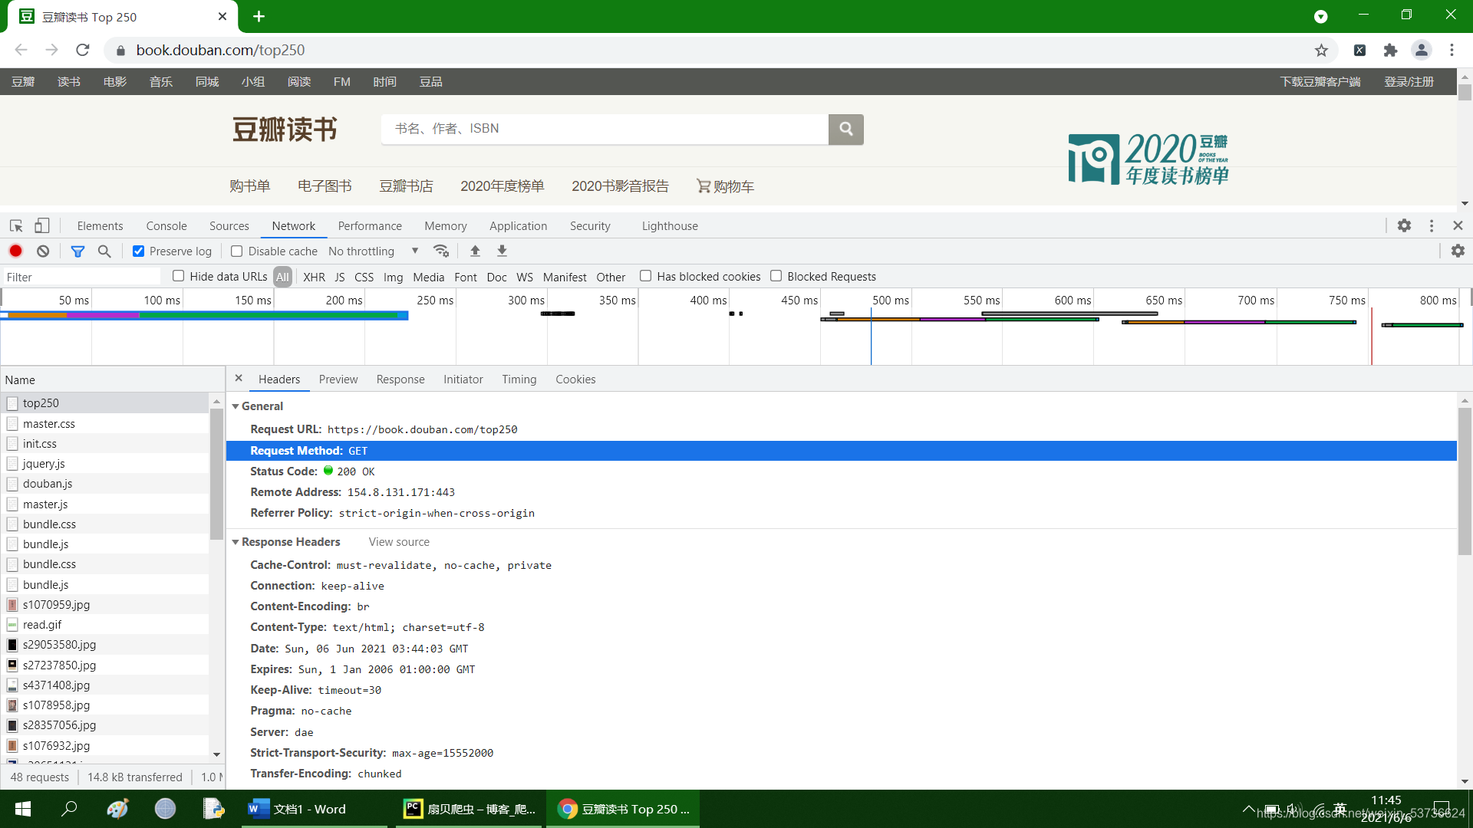Stop recording the network log
1473x828 pixels.
(x=15, y=251)
